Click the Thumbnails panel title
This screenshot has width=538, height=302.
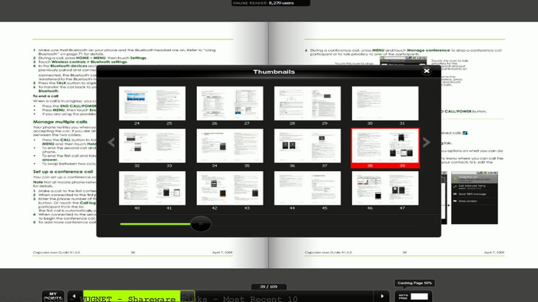(x=274, y=72)
